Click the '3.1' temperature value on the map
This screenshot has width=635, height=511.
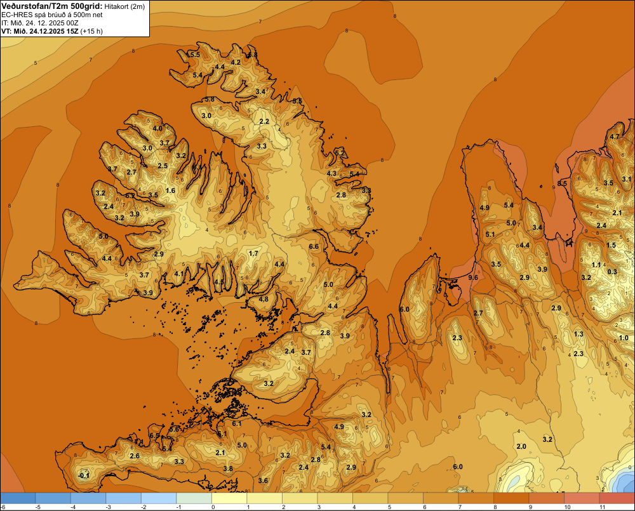[x=627, y=179]
